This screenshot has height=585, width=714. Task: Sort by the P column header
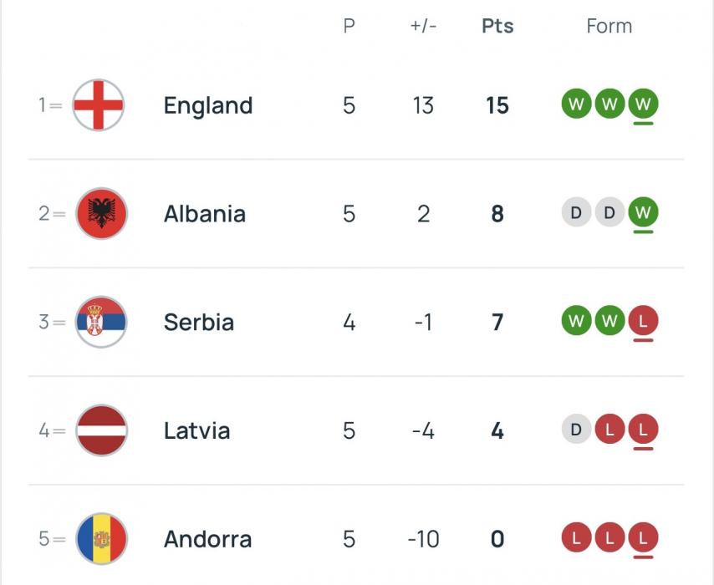(349, 26)
